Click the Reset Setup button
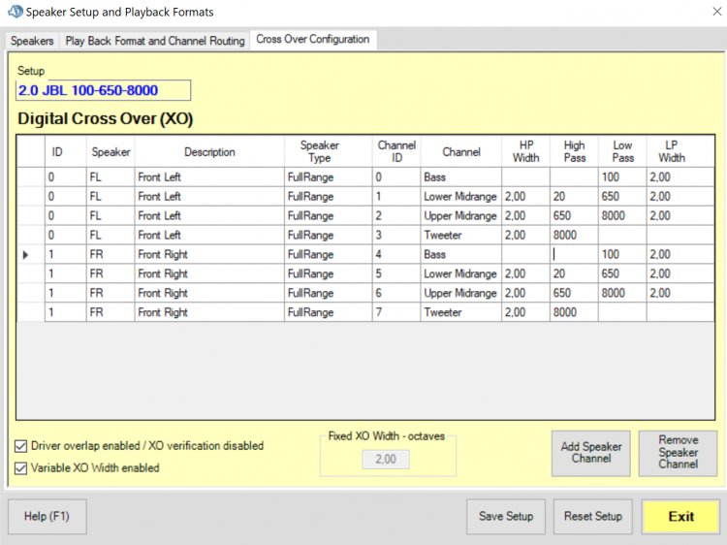727x545 pixels. click(x=592, y=516)
